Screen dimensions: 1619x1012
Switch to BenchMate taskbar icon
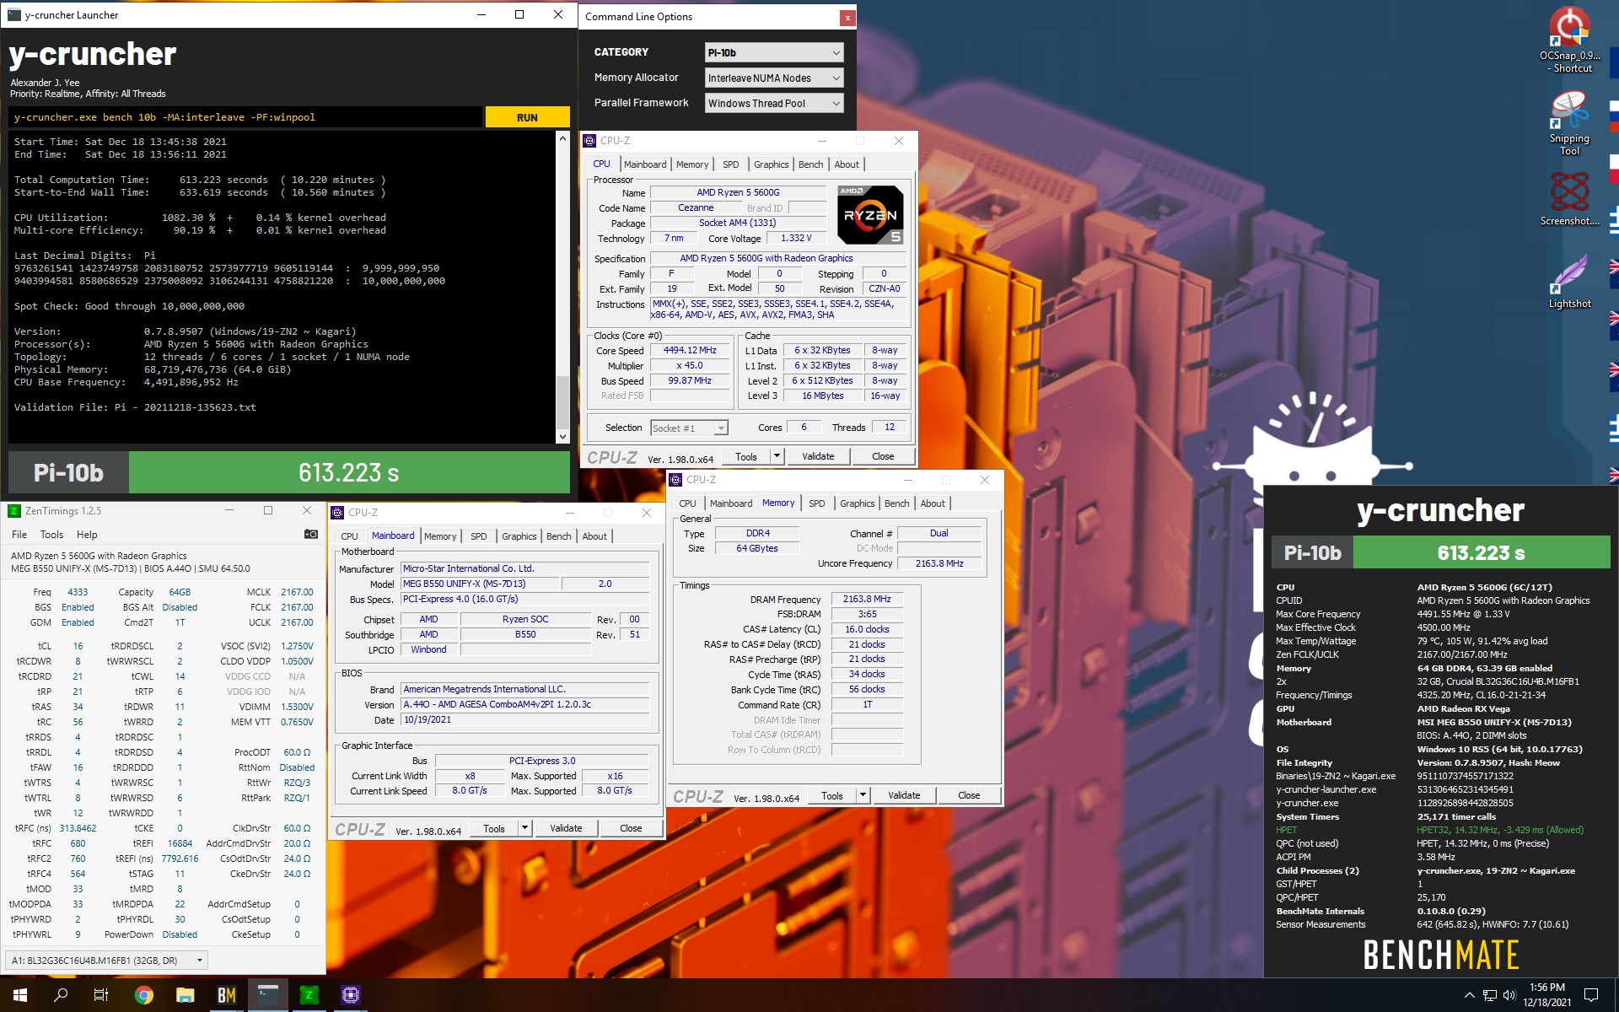227,995
